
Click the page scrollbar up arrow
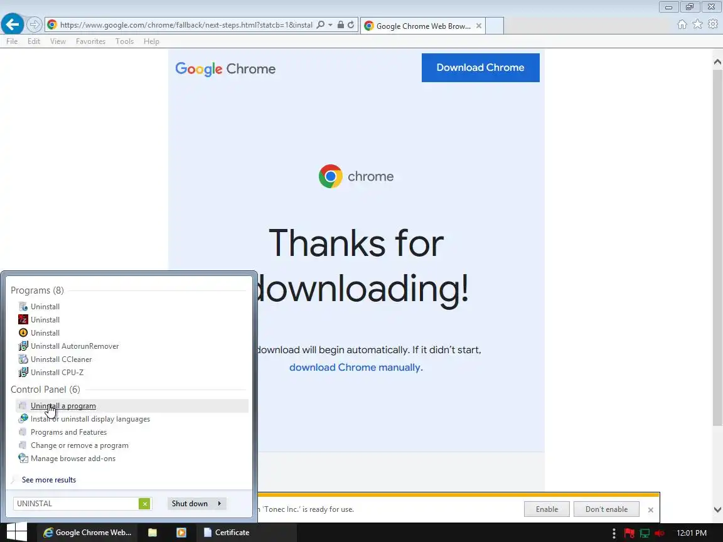pyautogui.click(x=717, y=62)
